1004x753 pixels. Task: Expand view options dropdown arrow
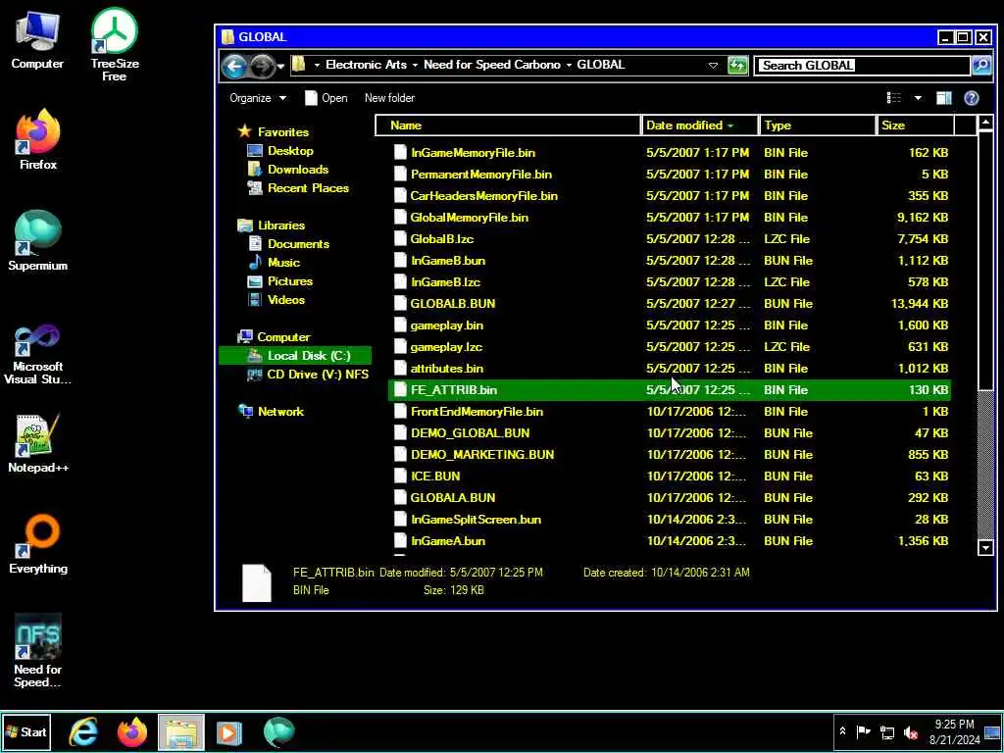tap(918, 98)
